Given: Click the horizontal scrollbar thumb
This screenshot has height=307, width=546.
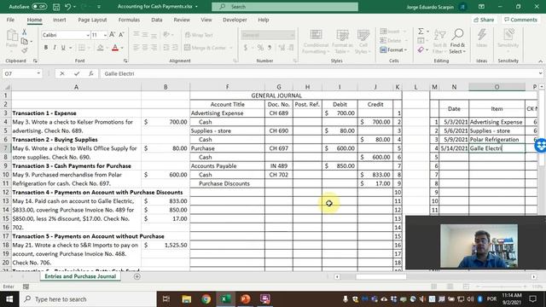Looking at the screenshot, I should tap(381, 276).
